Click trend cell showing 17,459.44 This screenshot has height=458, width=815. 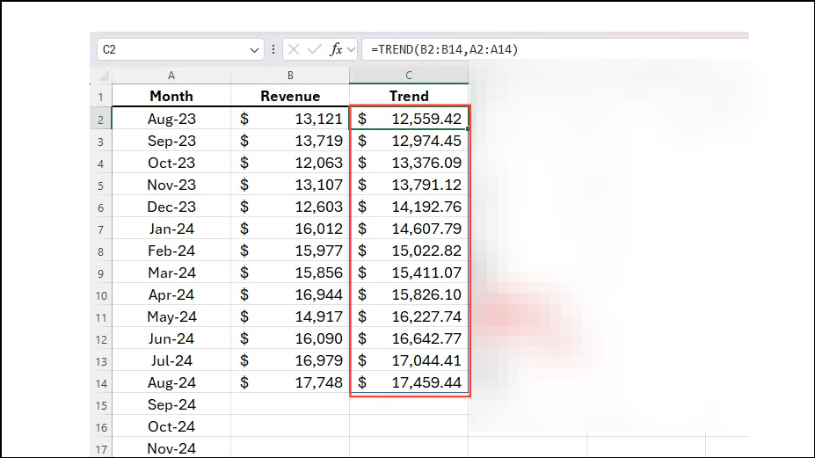409,382
